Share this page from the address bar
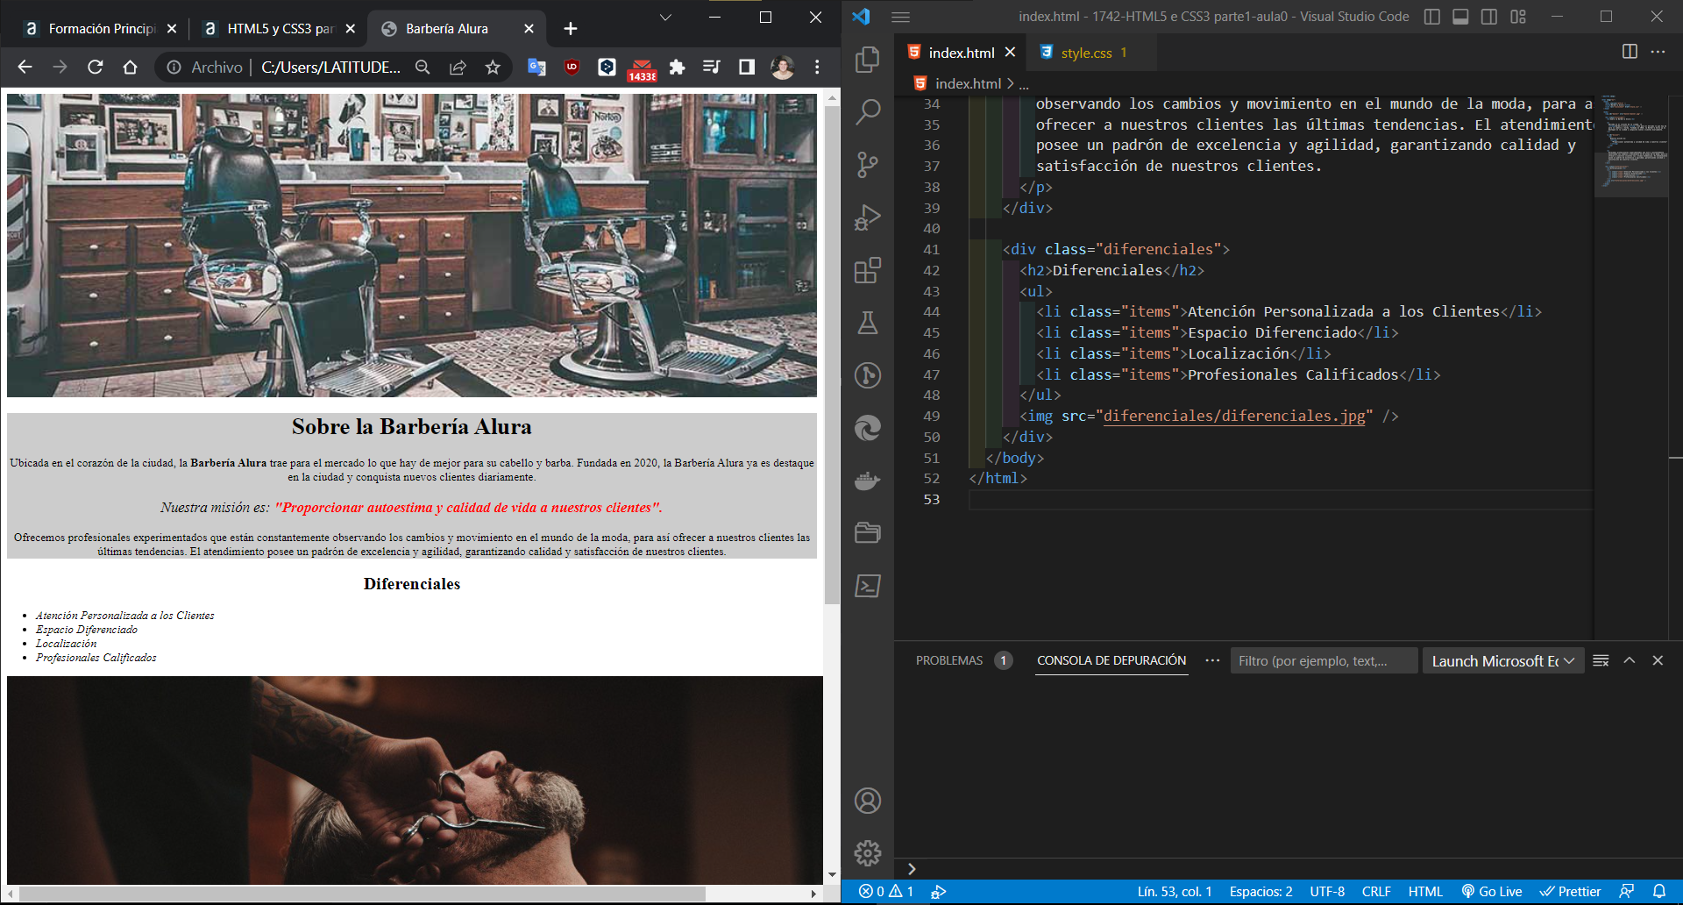Screen dimensions: 1683x905 coord(458,67)
